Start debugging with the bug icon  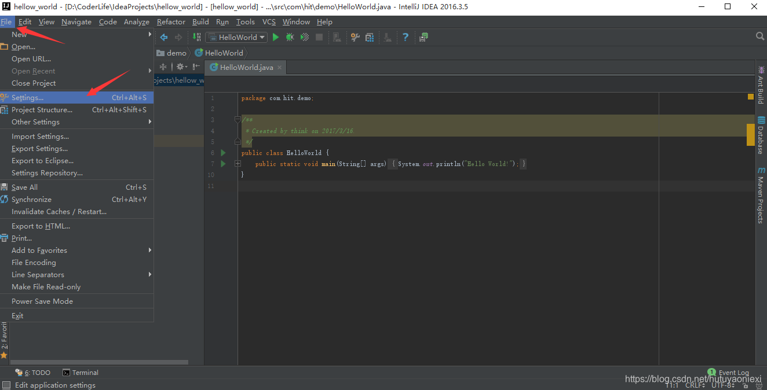290,37
